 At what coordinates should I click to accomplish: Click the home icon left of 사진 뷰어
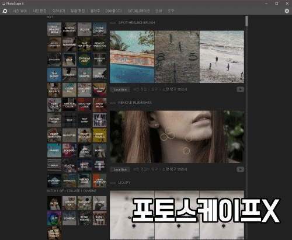point(5,11)
